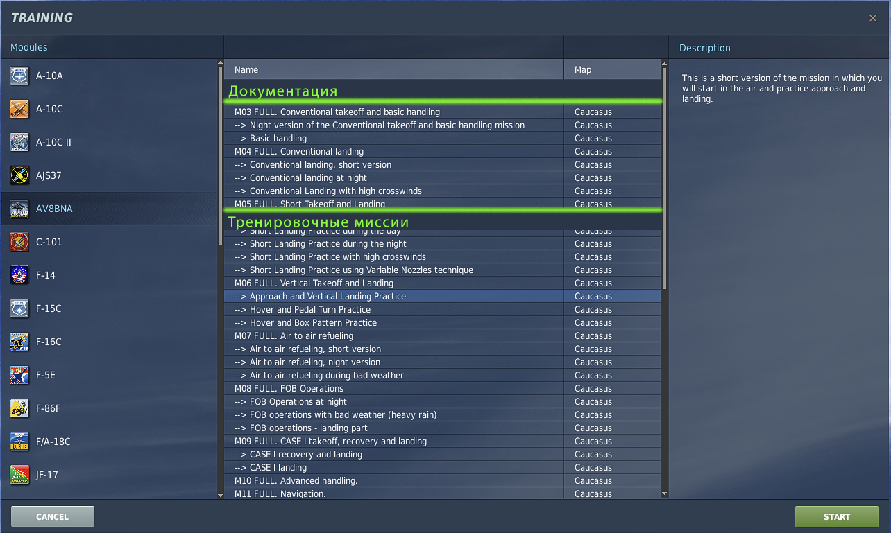
Task: Select the F/A-18C Hornet module icon
Action: [x=19, y=442]
